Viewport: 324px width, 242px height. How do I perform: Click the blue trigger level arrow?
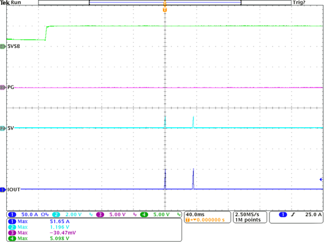coord(321,180)
